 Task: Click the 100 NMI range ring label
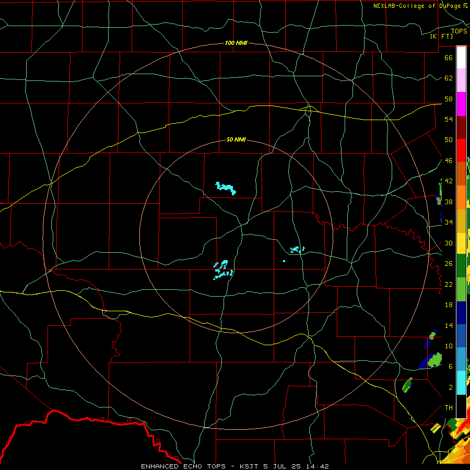236,43
